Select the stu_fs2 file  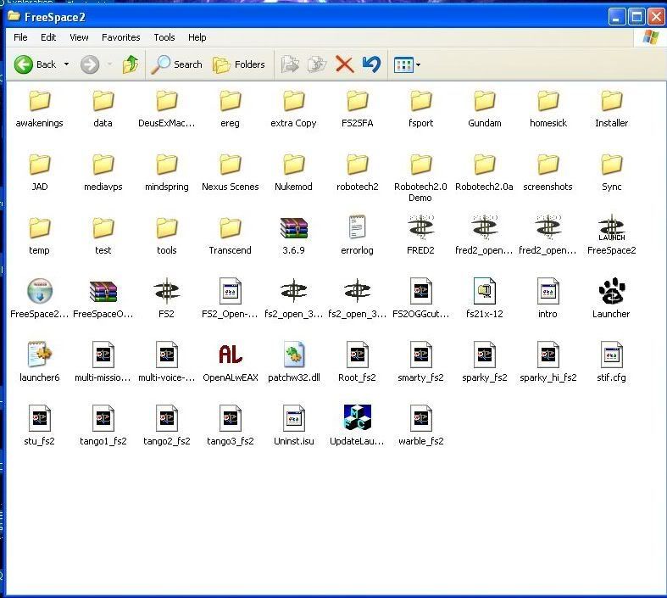tap(40, 426)
